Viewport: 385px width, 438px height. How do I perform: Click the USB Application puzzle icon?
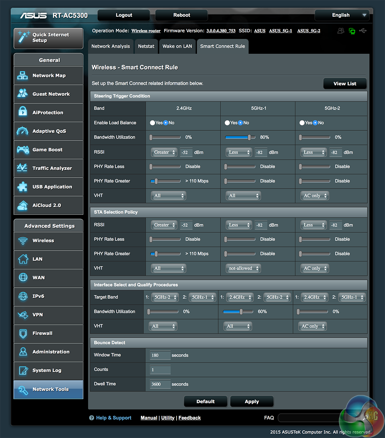[x=23, y=187]
